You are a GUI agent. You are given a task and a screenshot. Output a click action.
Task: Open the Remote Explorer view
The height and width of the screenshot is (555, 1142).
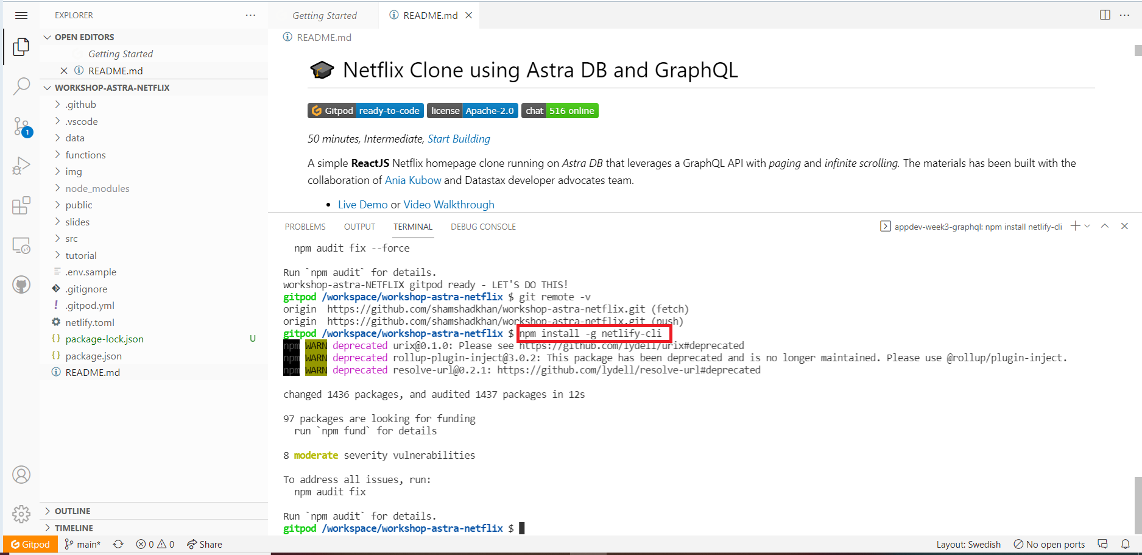click(x=21, y=245)
